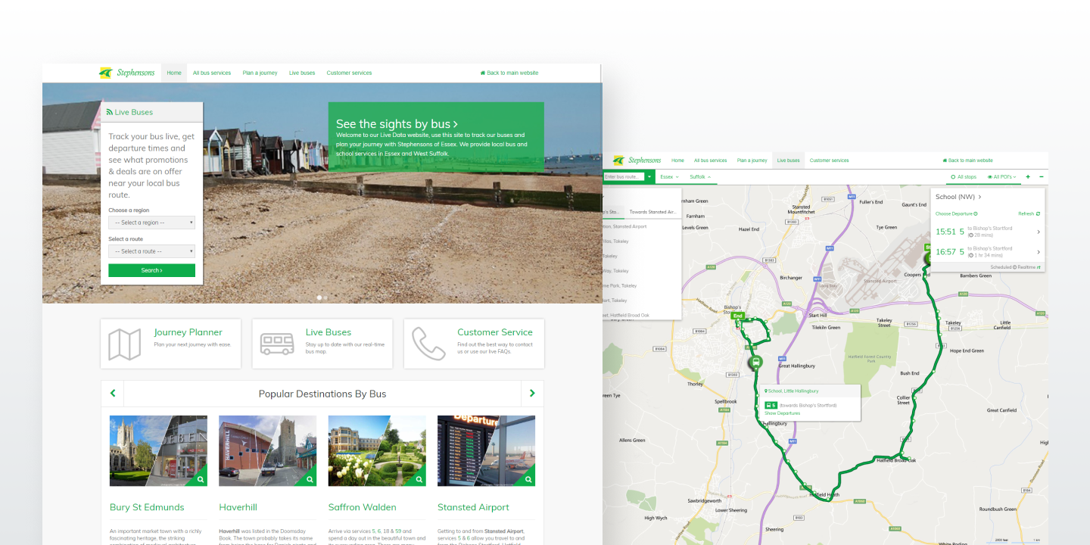Select Home in homepage navigation

point(174,73)
